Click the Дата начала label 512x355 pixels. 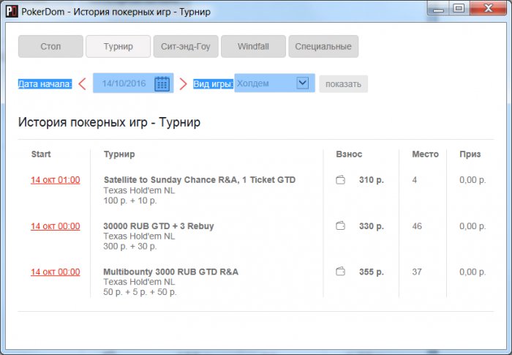(45, 84)
